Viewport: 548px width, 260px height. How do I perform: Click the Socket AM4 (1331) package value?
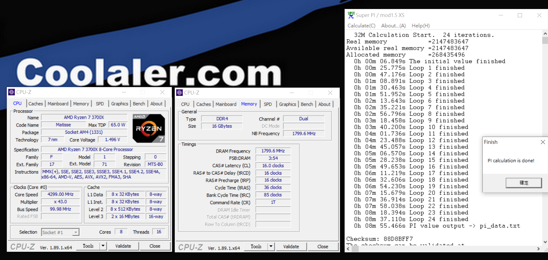(x=84, y=132)
